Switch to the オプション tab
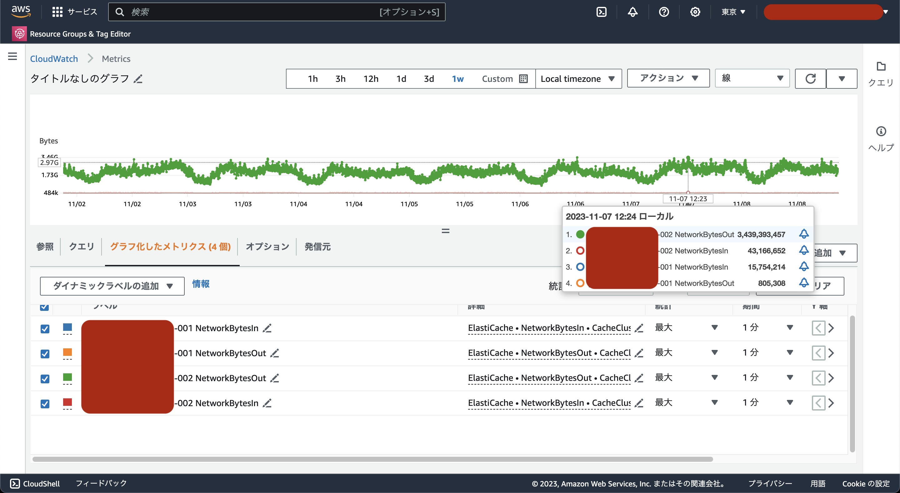Image resolution: width=900 pixels, height=493 pixels. (267, 247)
